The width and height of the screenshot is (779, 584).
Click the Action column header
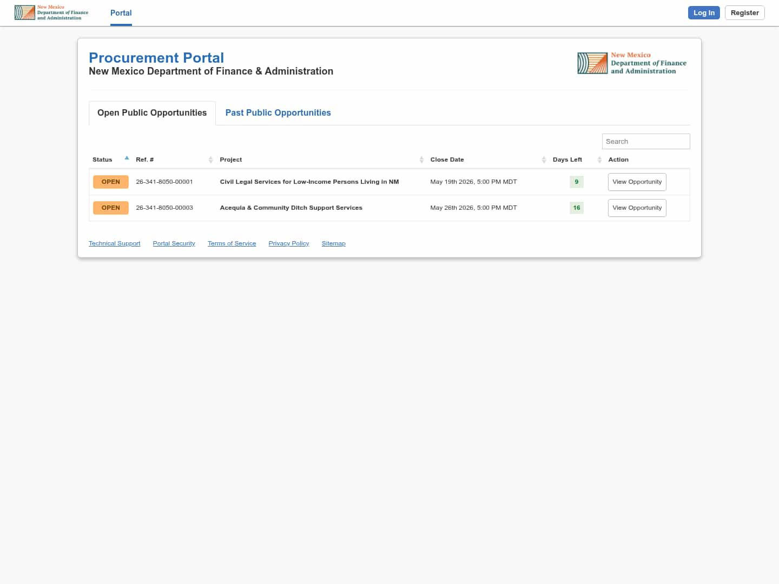[618, 160]
